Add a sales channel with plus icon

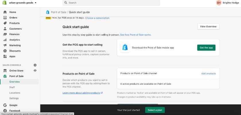35,65
